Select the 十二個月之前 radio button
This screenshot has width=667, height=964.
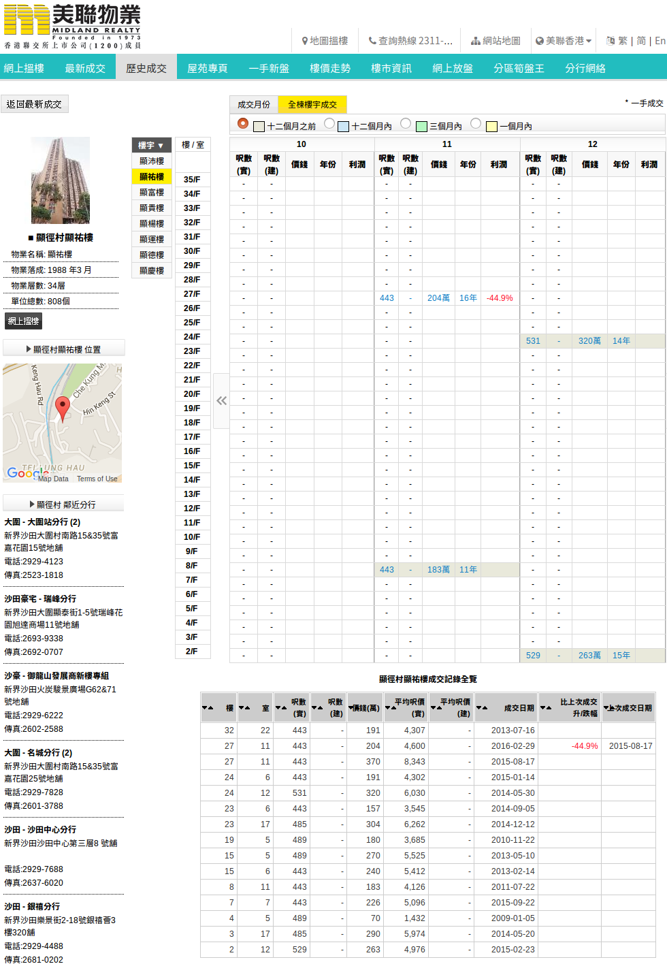(243, 123)
